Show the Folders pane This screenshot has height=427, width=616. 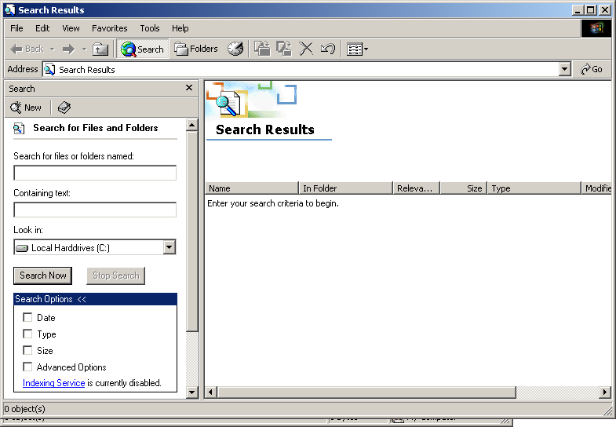196,49
